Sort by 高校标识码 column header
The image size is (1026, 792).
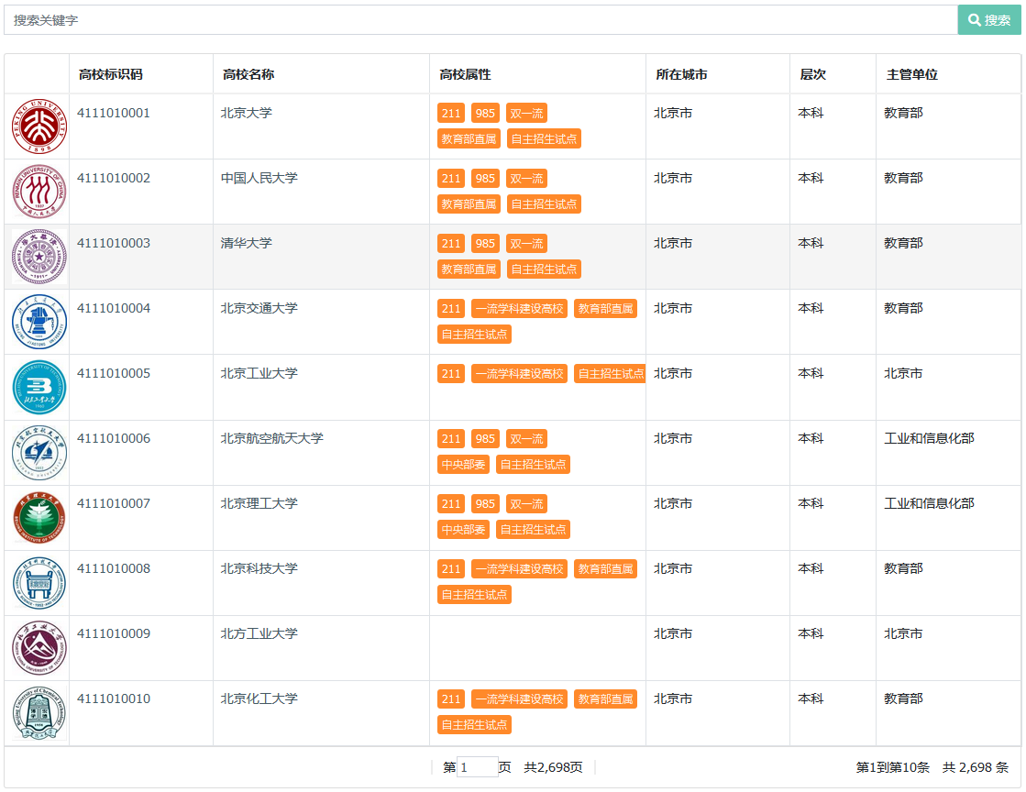click(111, 74)
